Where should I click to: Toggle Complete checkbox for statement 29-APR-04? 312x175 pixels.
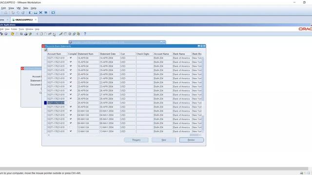pyautogui.click(x=71, y=103)
